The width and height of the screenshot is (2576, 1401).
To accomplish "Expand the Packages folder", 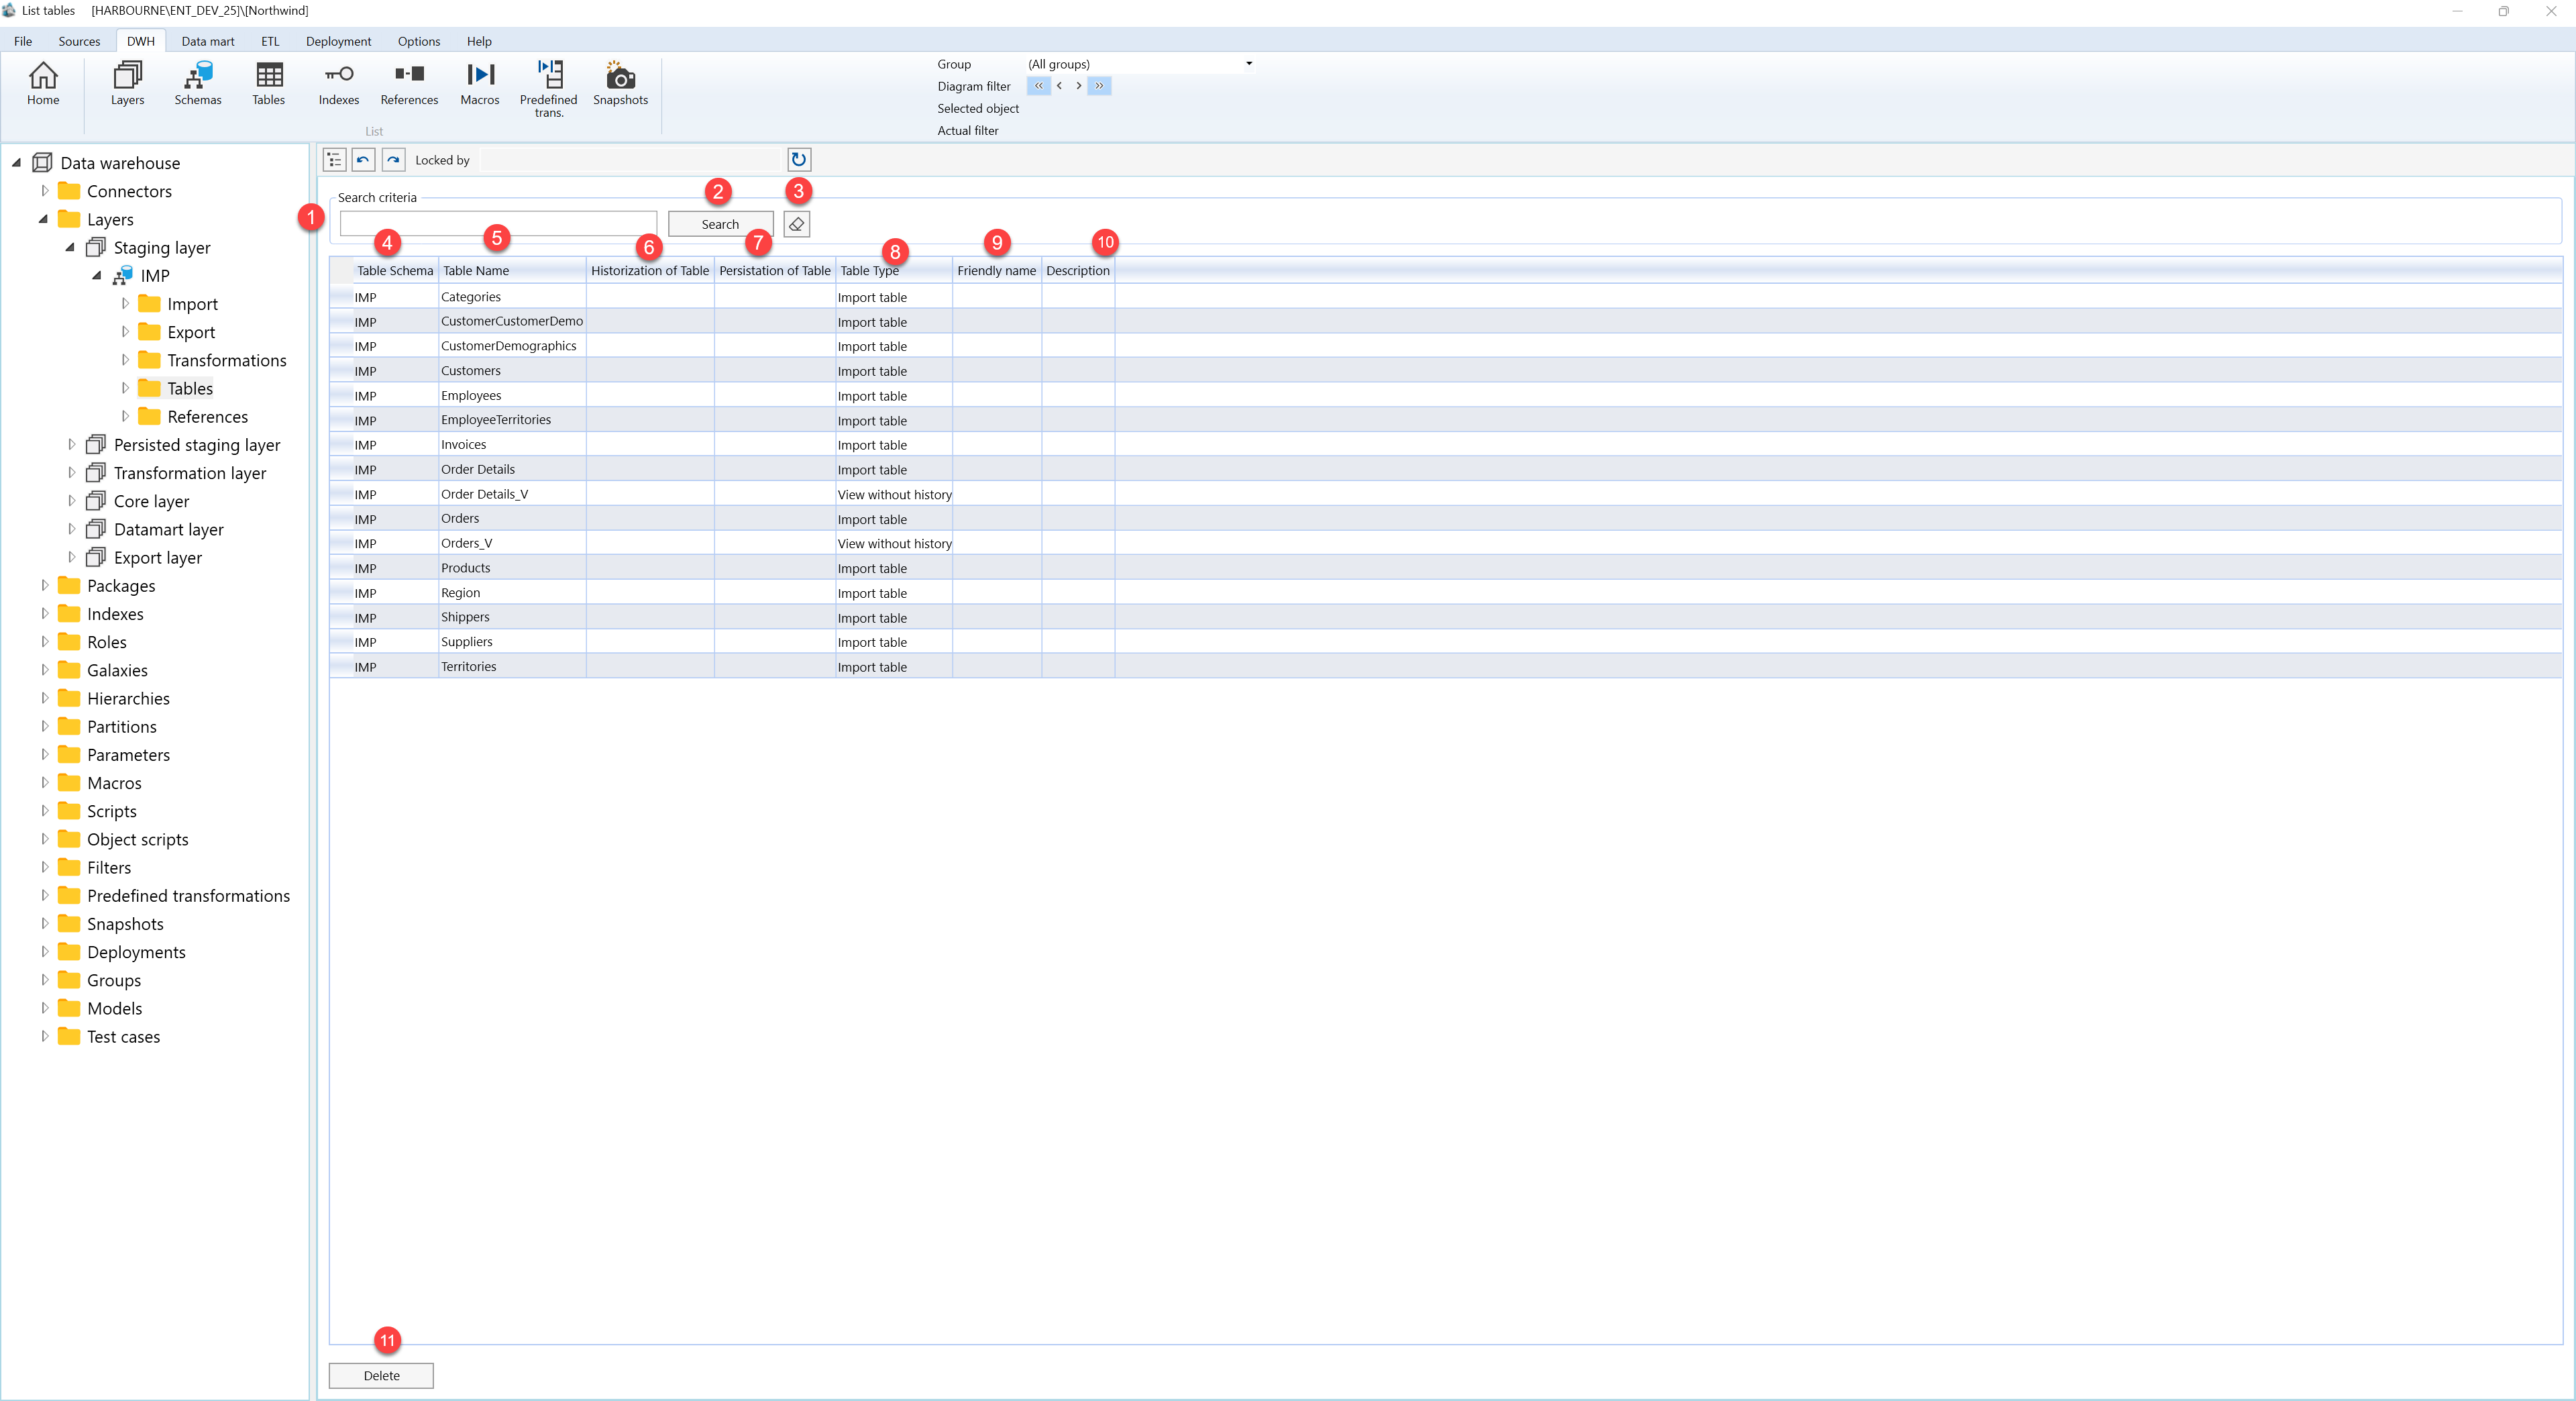I will [44, 585].
